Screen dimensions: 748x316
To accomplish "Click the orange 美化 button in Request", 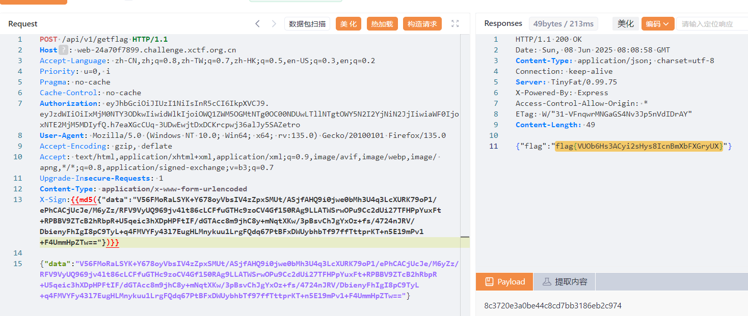I will click(349, 23).
